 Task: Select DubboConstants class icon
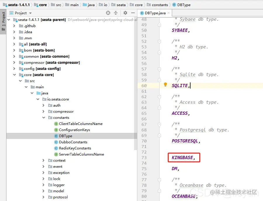coord(56,142)
